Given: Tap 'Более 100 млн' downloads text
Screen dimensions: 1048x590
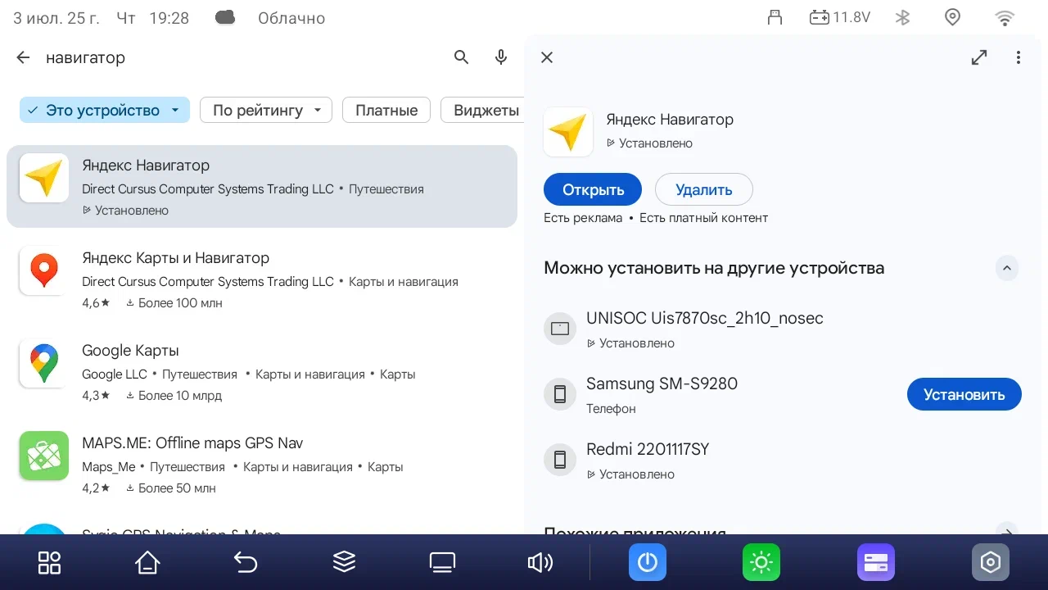Looking at the screenshot, I should (x=180, y=303).
